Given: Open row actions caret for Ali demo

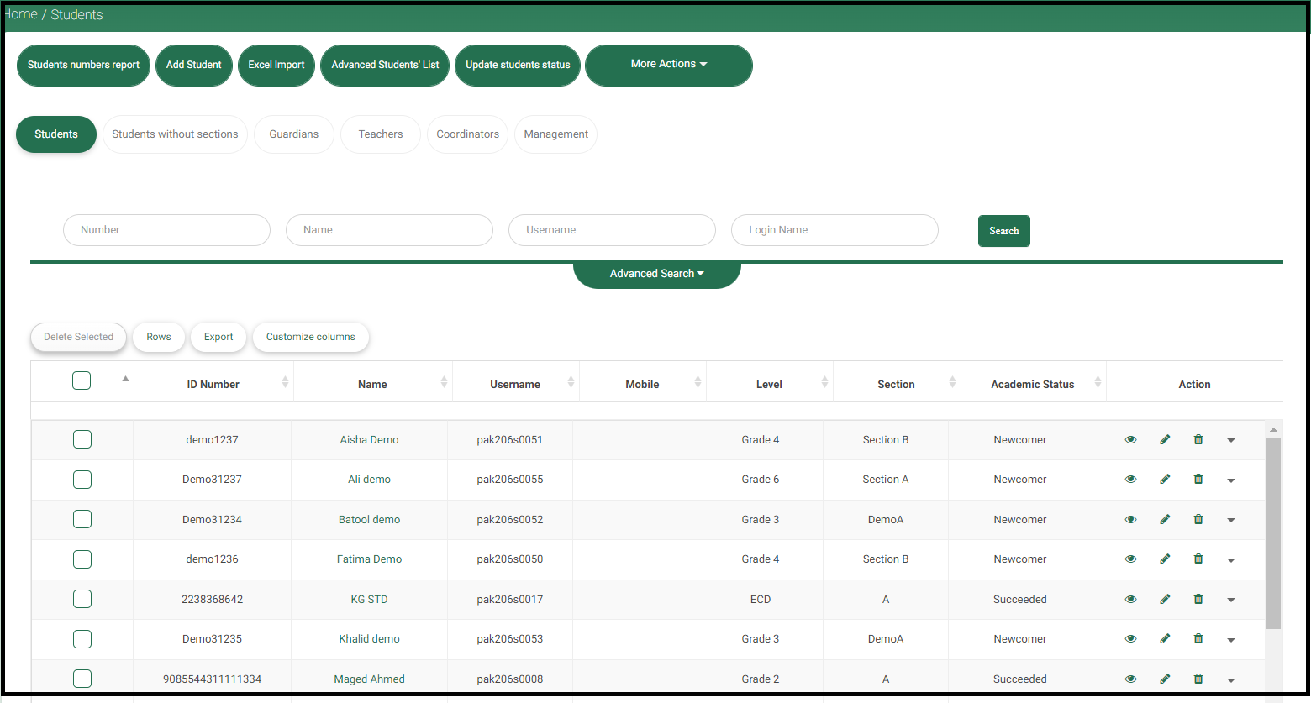Looking at the screenshot, I should point(1231,480).
